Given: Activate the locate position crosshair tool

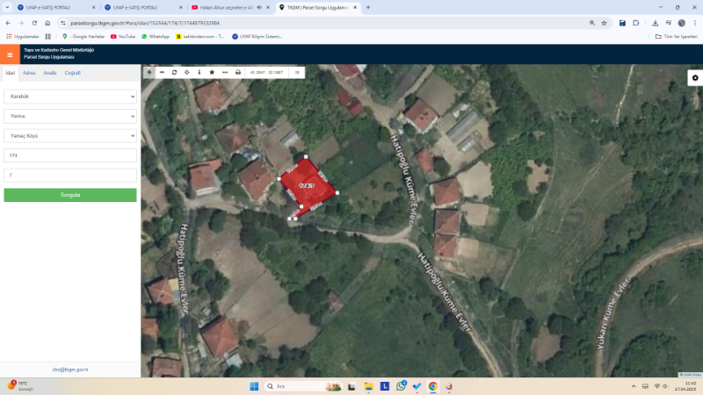Looking at the screenshot, I should (x=186, y=72).
